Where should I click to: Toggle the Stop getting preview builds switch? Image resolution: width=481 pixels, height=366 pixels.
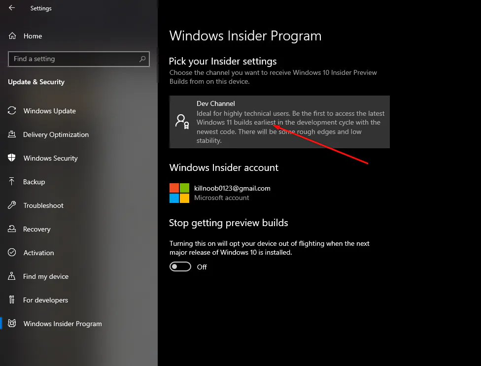pyautogui.click(x=180, y=266)
